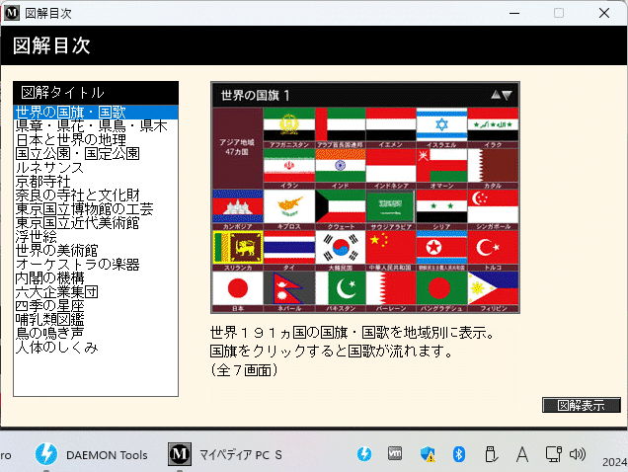Click the volume speaker icon in tray
Screen dimensions: 628x472
pyautogui.click(x=578, y=454)
